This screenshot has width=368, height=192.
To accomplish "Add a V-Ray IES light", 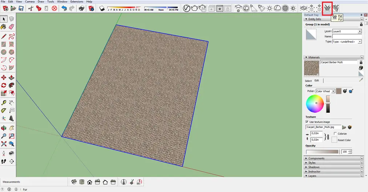I will point(262,8).
